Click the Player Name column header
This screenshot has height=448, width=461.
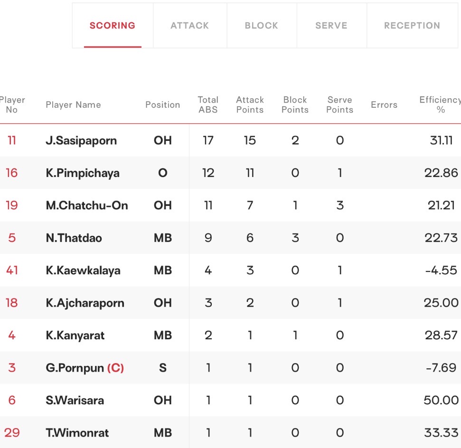[73, 105]
